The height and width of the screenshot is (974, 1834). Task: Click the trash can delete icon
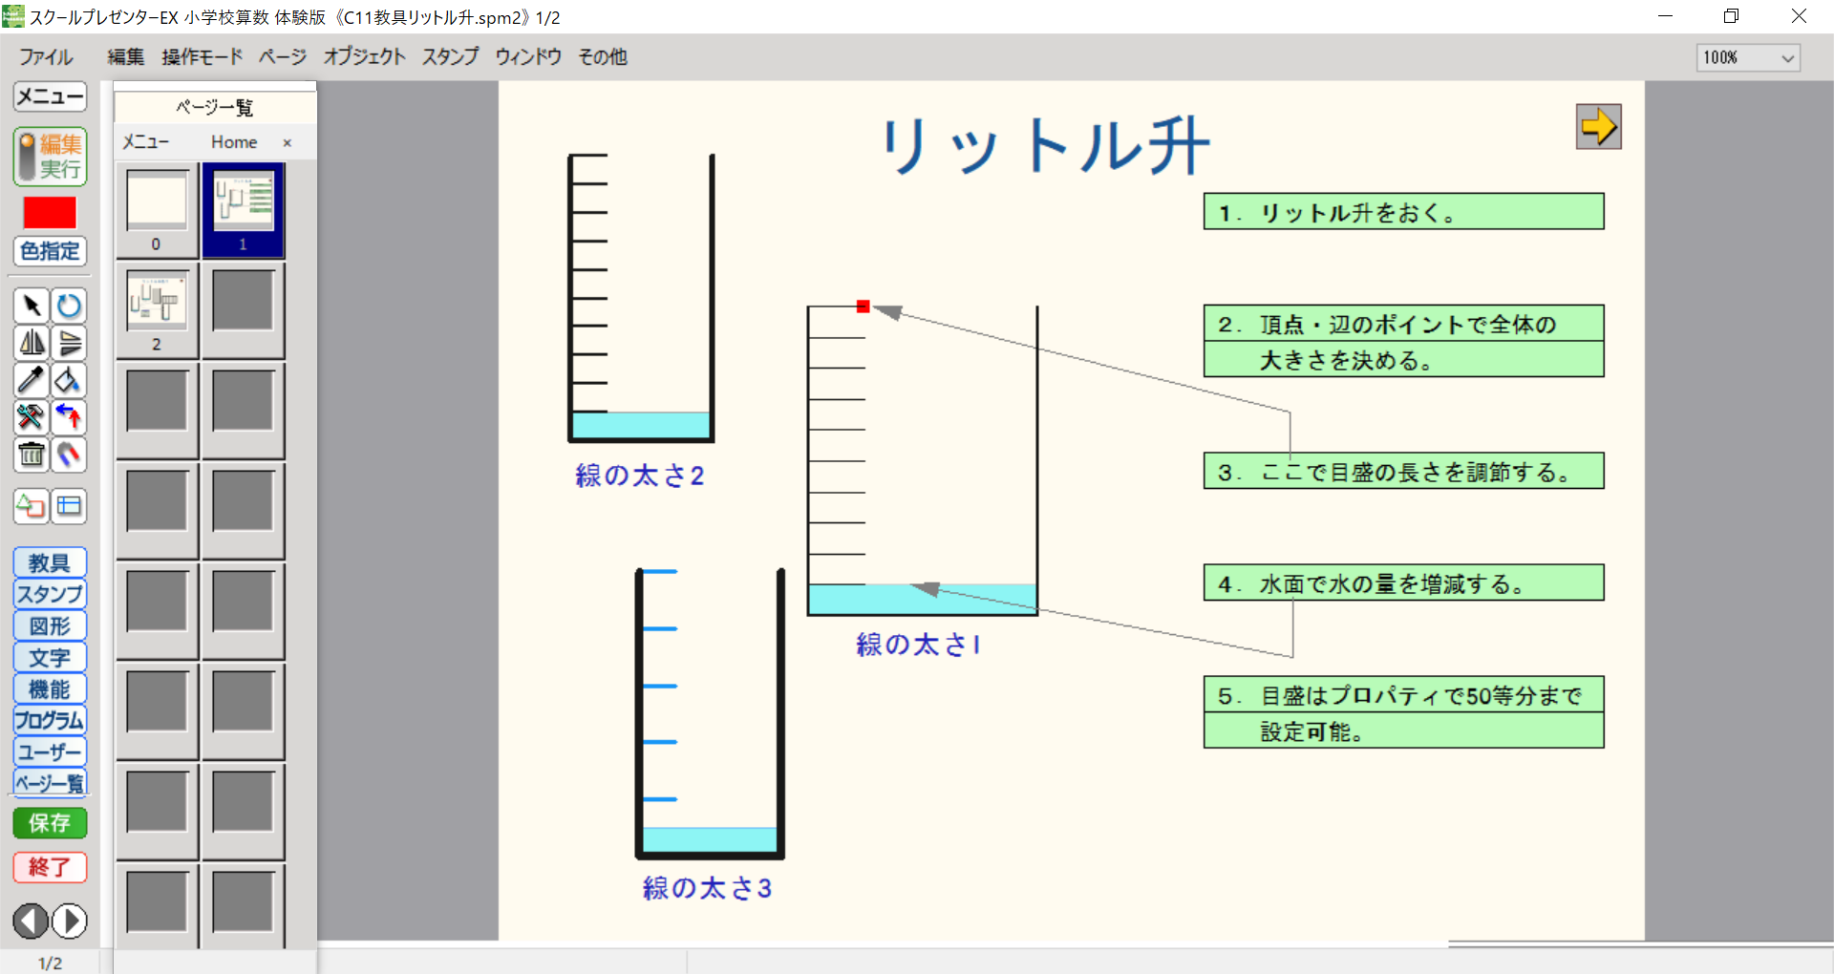pyautogui.click(x=32, y=455)
